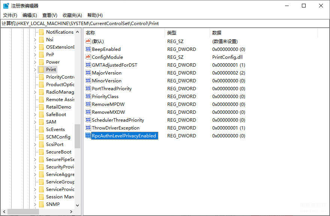Click the MinorVersion DWORD icon
This screenshot has width=330, height=216.
[x=88, y=81]
